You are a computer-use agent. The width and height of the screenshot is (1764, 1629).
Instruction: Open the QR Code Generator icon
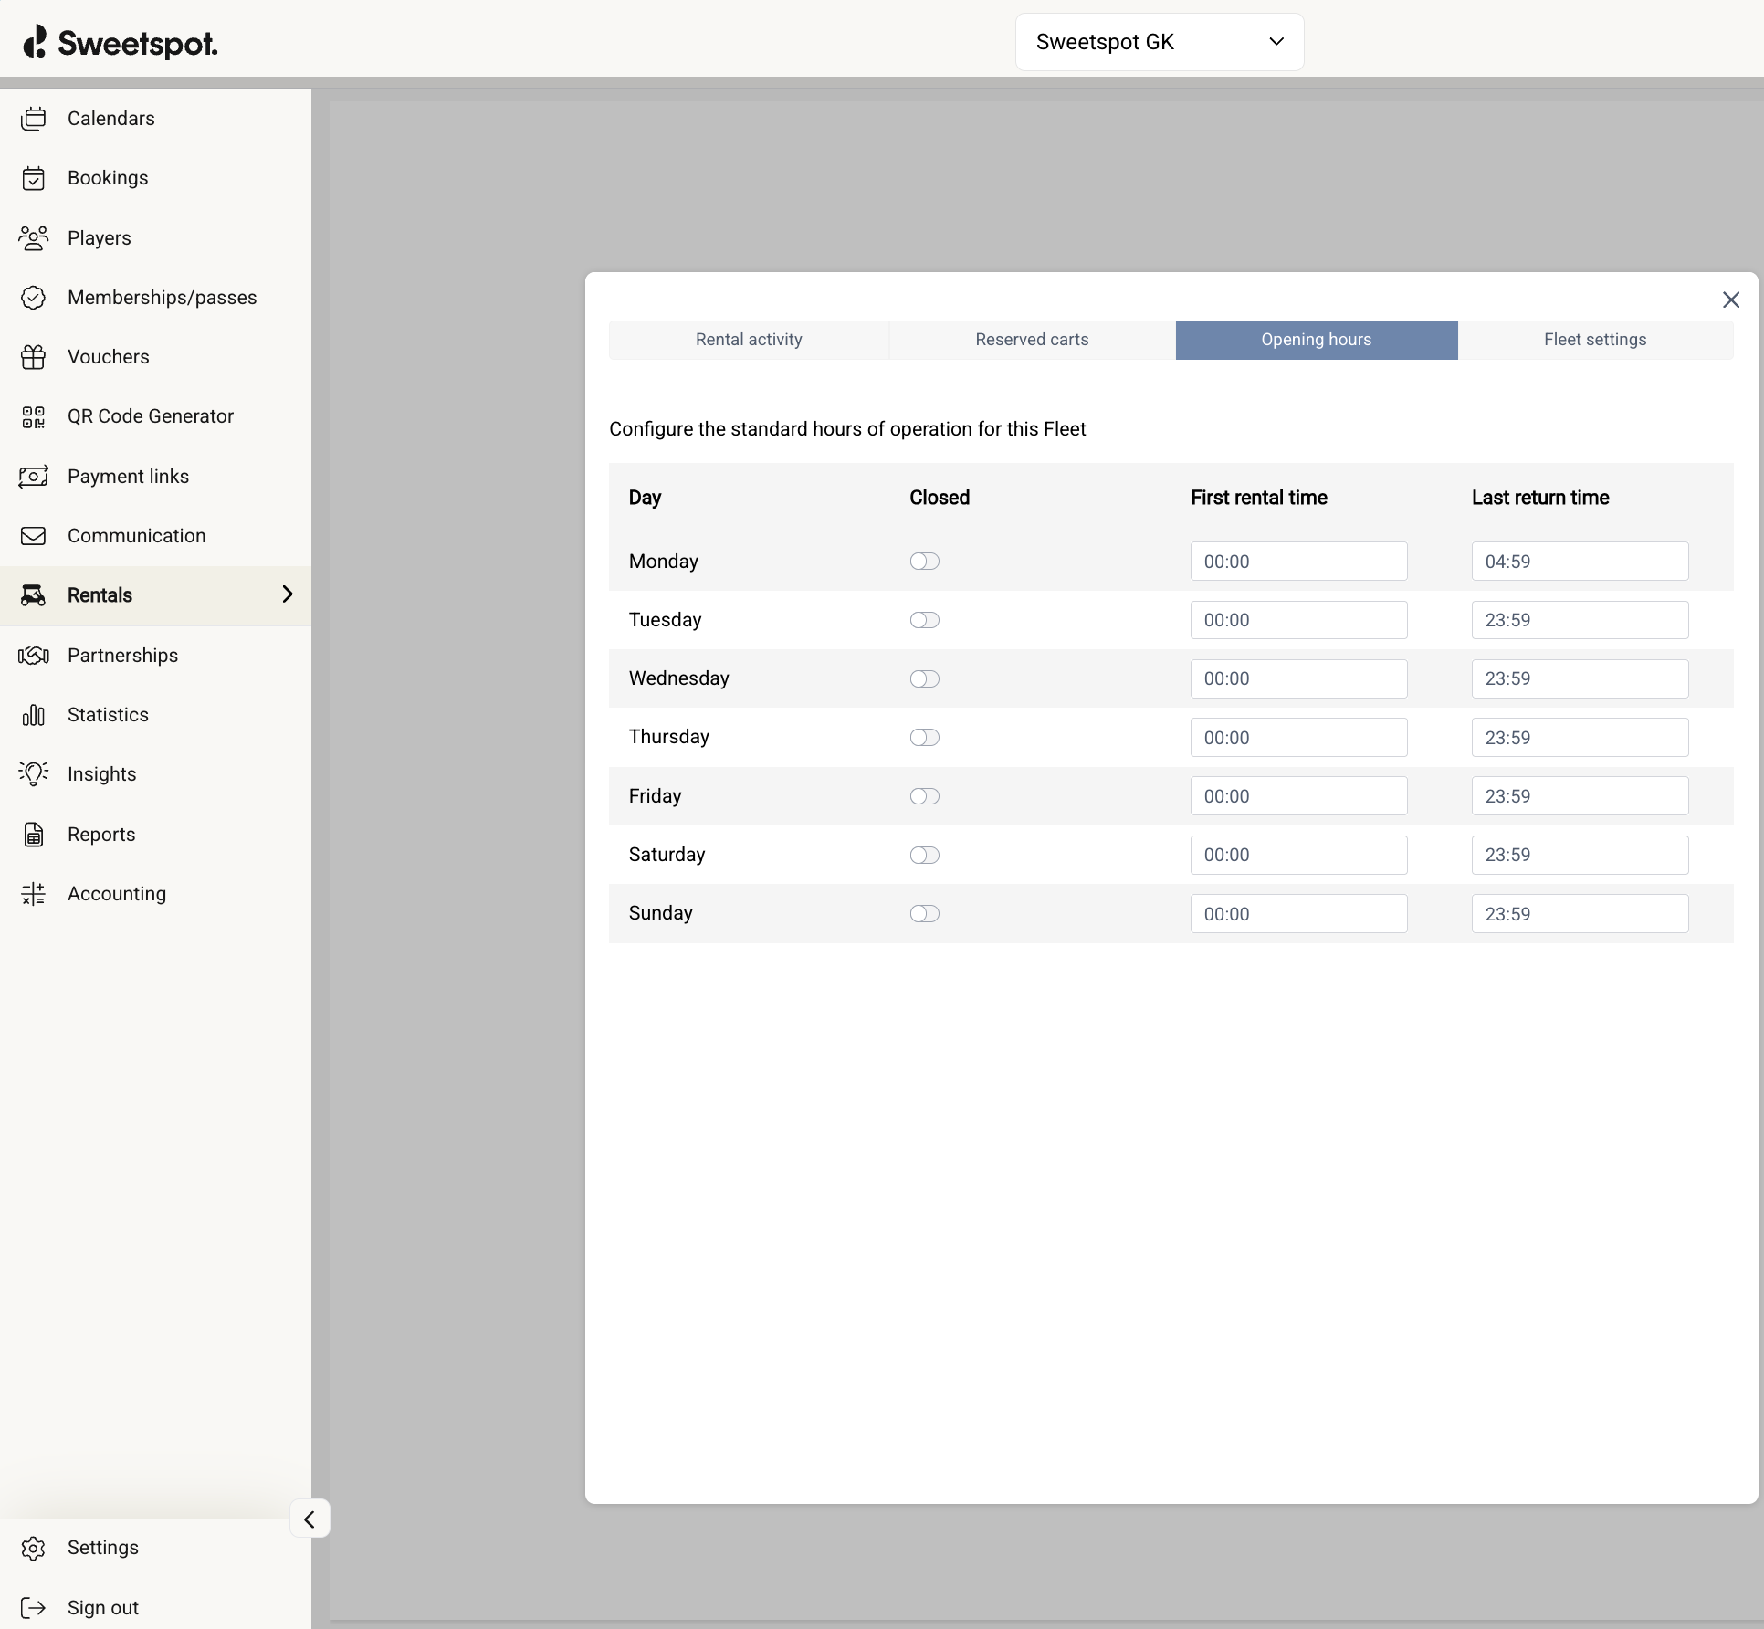coord(34,417)
